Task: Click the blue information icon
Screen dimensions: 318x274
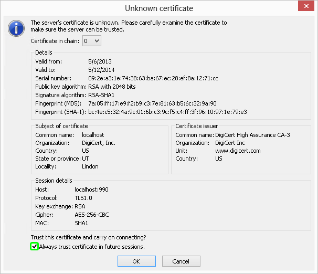Action: coord(16,27)
